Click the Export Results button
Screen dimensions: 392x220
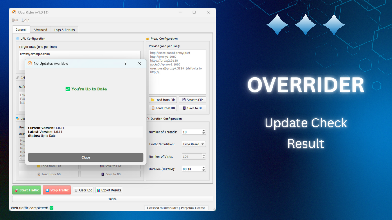[x=109, y=190]
